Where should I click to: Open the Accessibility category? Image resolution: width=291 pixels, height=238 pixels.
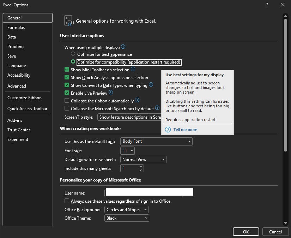coord(28,75)
